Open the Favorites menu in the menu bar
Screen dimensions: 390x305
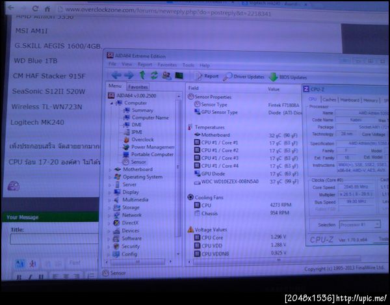click(167, 65)
